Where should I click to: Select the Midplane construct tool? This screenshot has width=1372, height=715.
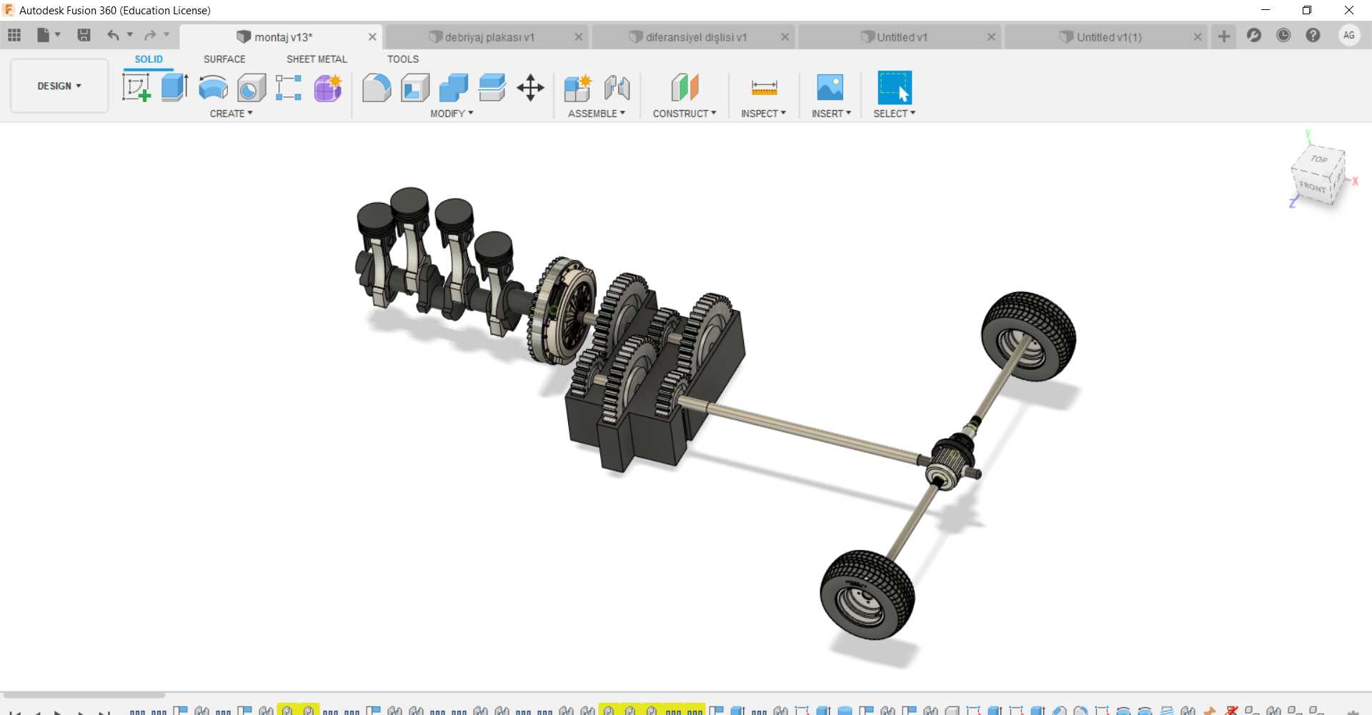pyautogui.click(x=685, y=88)
